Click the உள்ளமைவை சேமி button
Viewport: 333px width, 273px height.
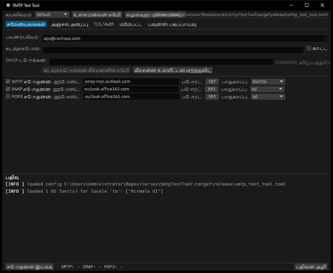(x=97, y=14)
